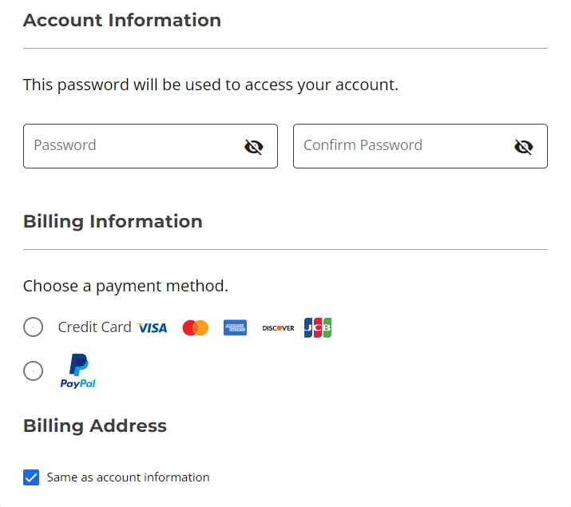Select the Credit Card payment option

click(x=33, y=327)
